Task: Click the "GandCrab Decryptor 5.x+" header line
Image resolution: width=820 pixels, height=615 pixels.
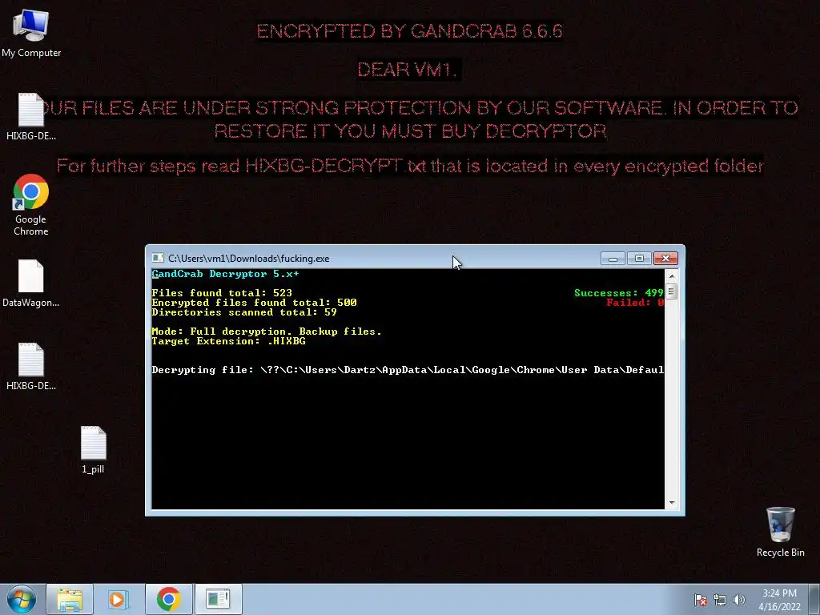Action: (225, 274)
